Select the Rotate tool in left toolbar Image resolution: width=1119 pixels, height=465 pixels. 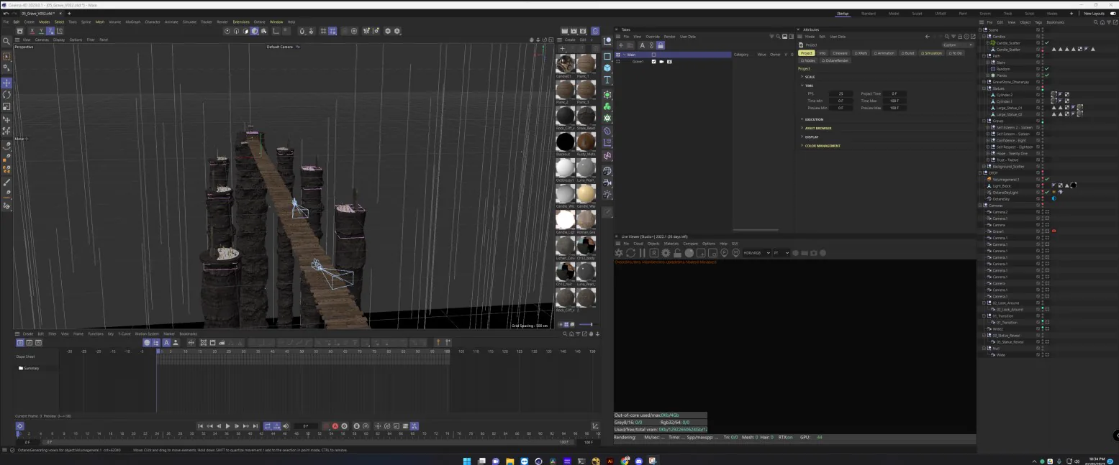pyautogui.click(x=6, y=95)
